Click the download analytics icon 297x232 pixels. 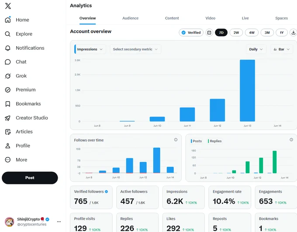pos(293,33)
